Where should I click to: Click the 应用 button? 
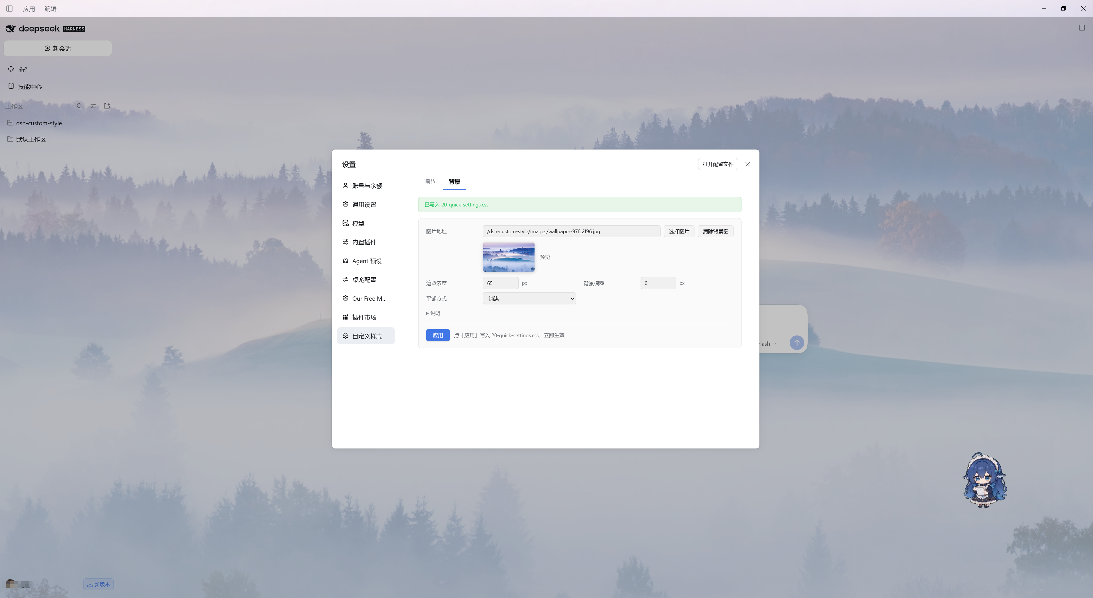(x=437, y=335)
